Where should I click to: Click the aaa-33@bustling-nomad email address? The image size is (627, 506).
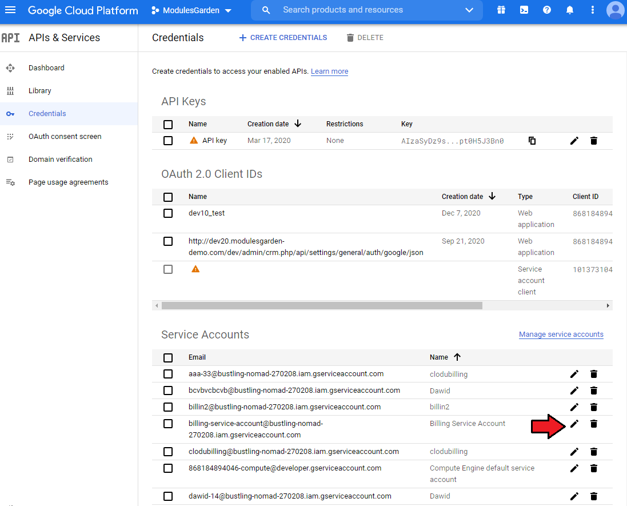pos(286,373)
